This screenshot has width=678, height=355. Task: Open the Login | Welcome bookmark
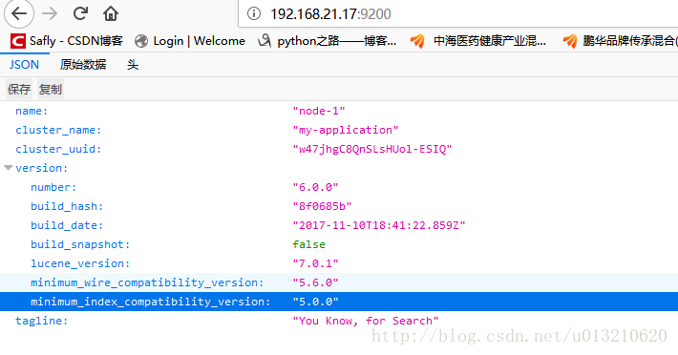(x=190, y=41)
